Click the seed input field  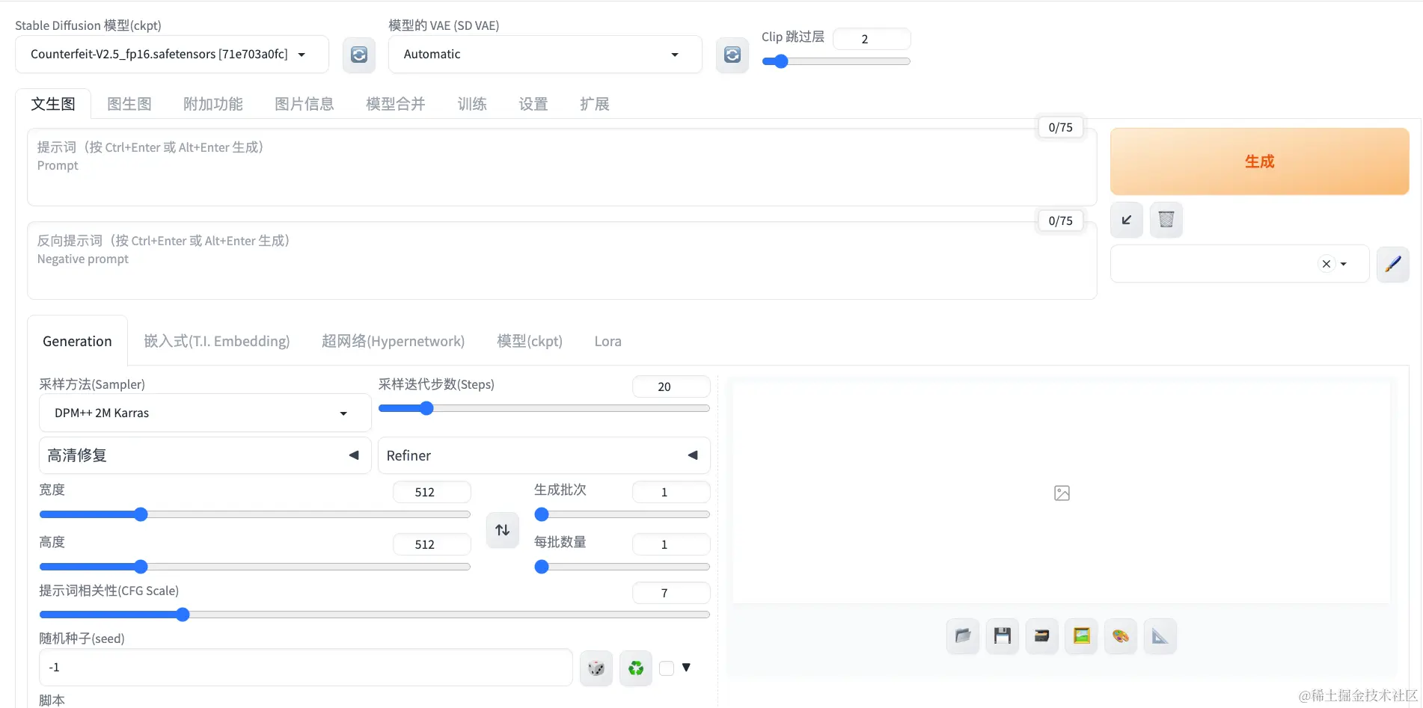coord(306,668)
